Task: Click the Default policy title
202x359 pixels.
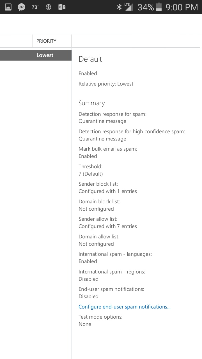Action: [x=90, y=59]
